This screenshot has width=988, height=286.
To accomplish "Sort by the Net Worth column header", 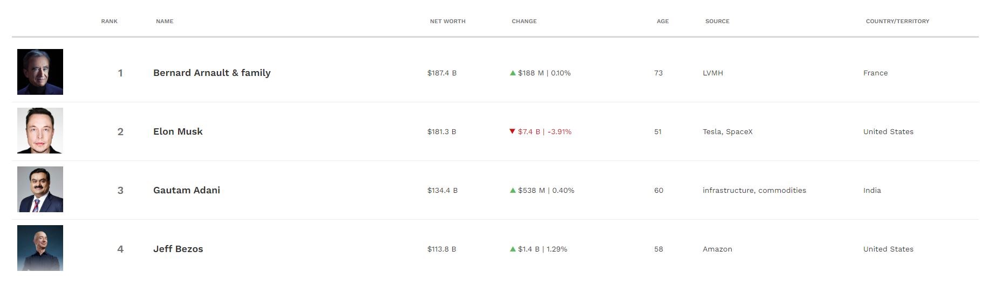I will click(447, 21).
